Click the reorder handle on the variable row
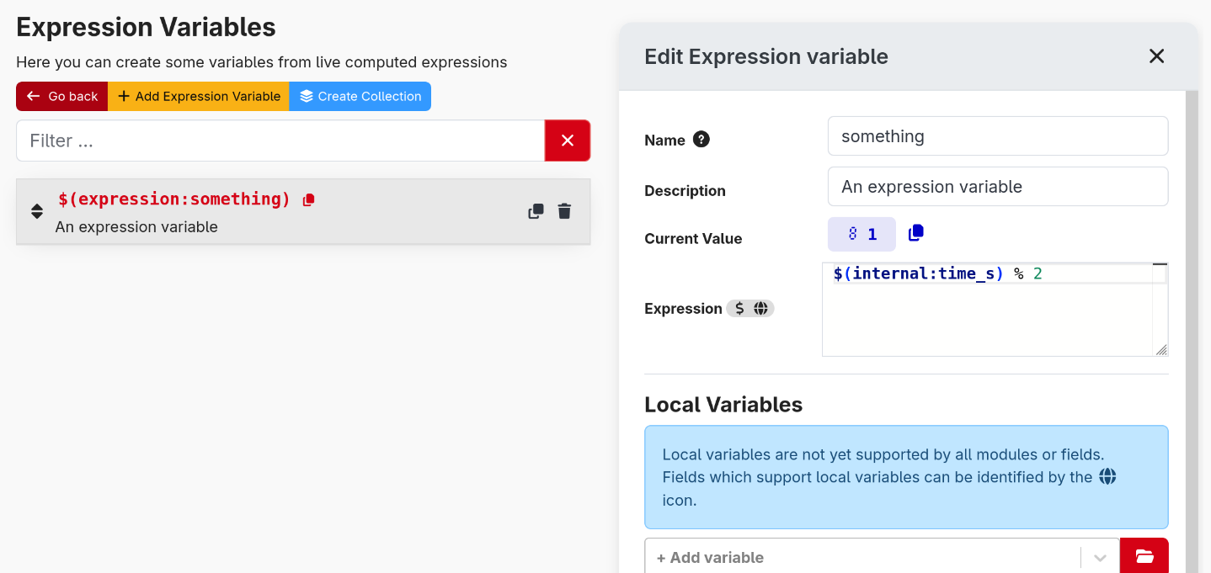Image resolution: width=1211 pixels, height=573 pixels. (37, 211)
